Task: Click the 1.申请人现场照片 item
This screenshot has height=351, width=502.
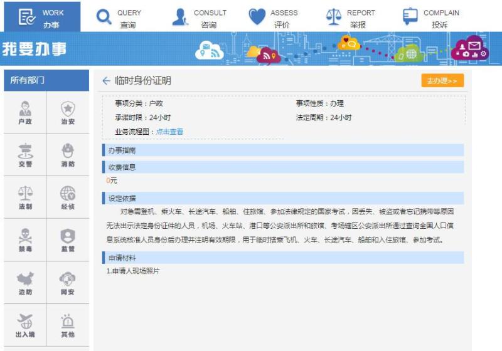Action: [x=133, y=271]
